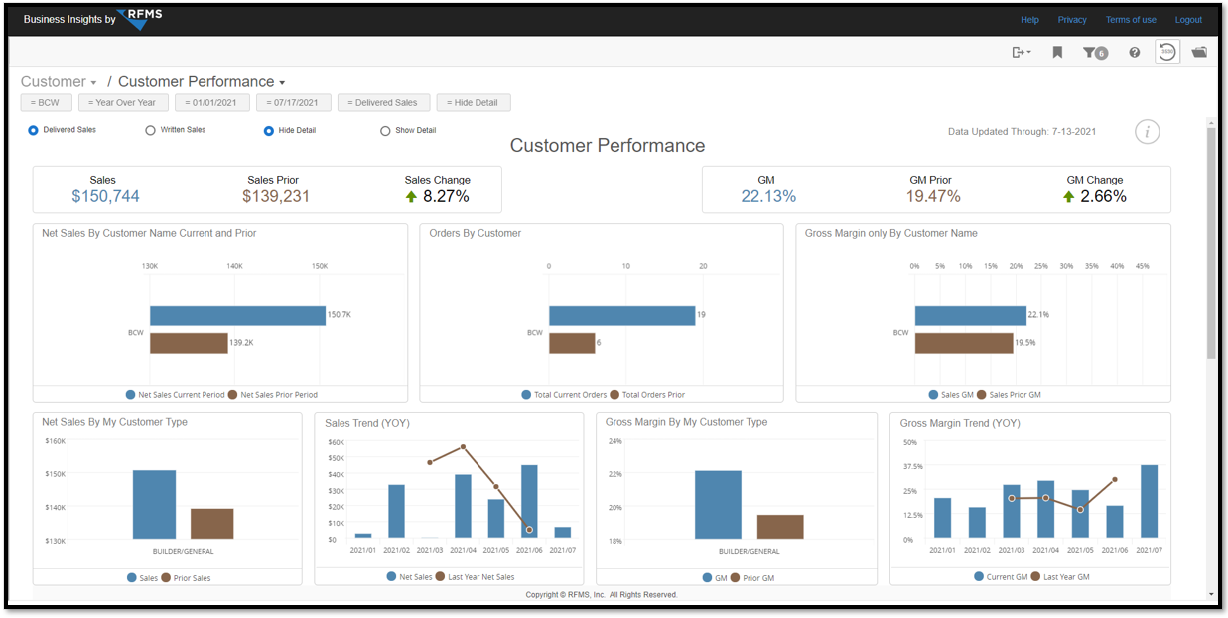
Task: Click the Total Orders Prior legend swatch
Action: pyautogui.click(x=614, y=395)
